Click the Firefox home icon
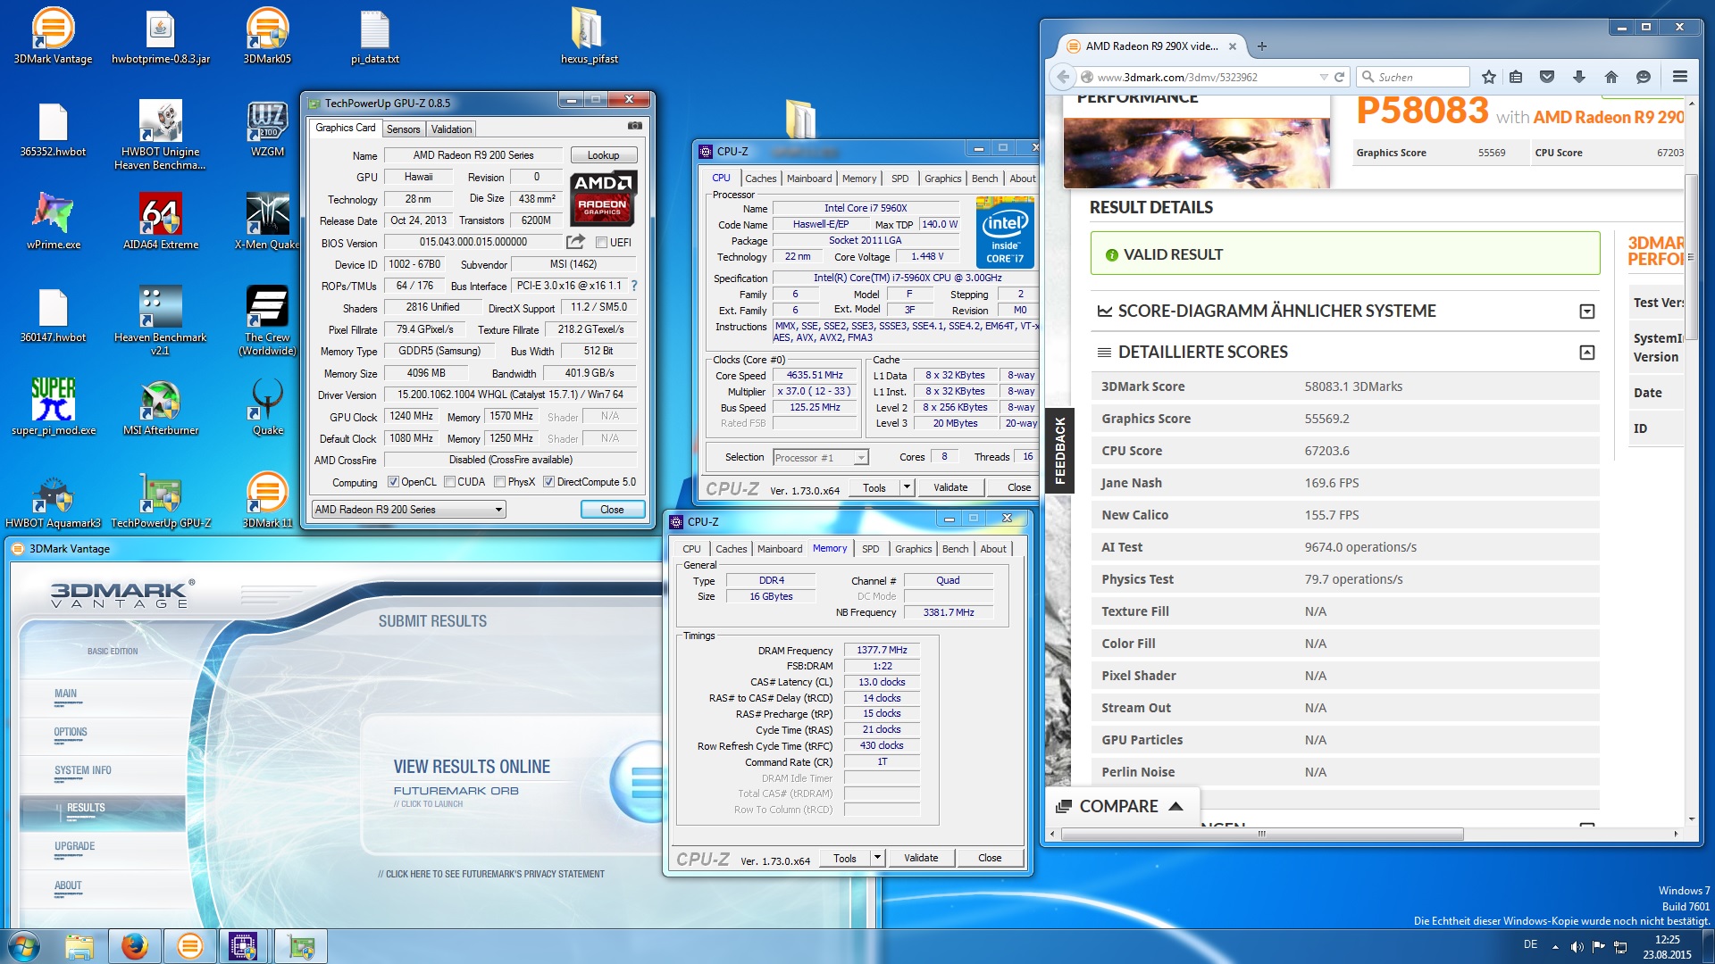 (x=1611, y=77)
